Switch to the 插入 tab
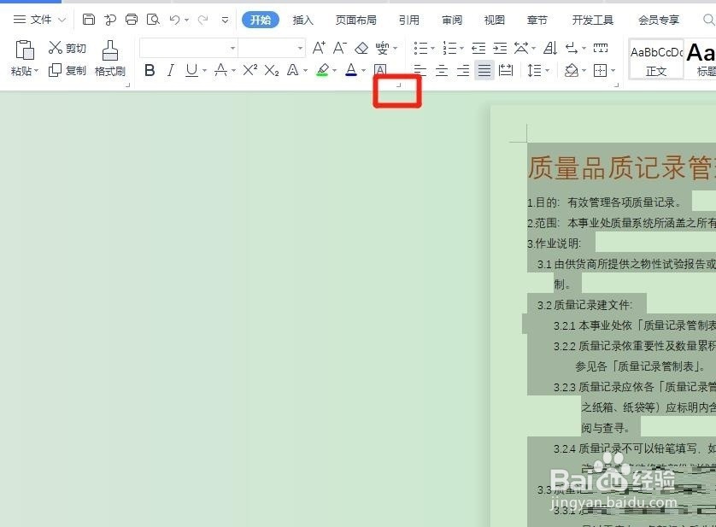The width and height of the screenshot is (716, 527). (302, 20)
